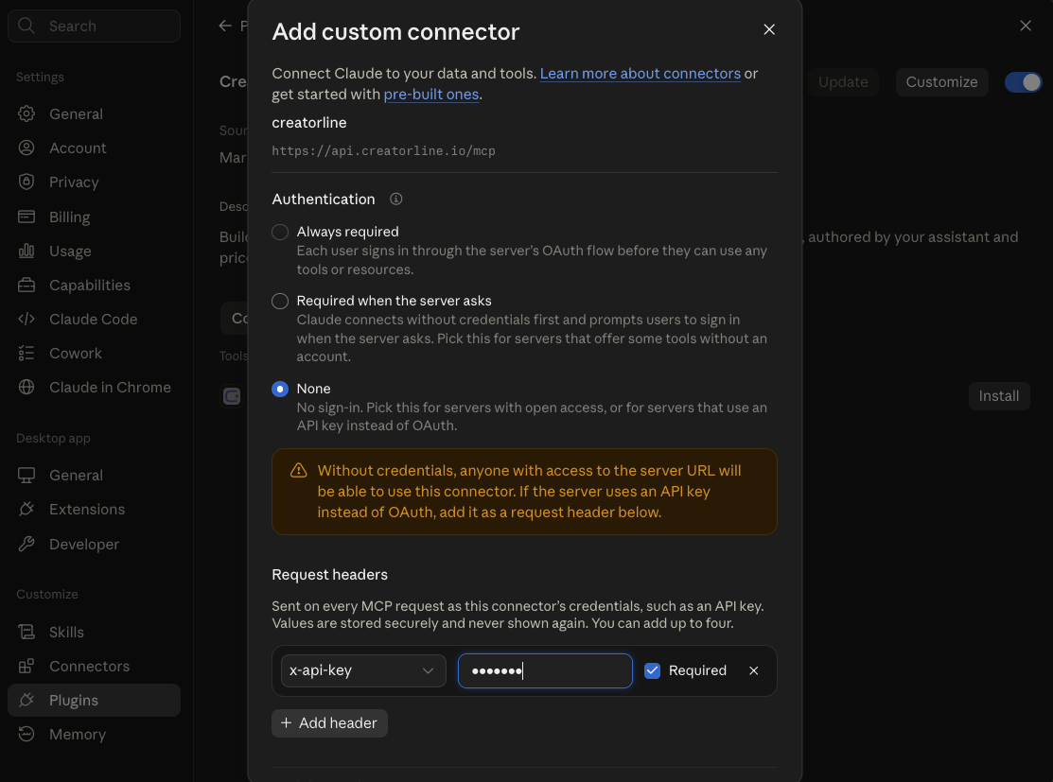
Task: Open Cowork checklist icon
Action: 26,353
